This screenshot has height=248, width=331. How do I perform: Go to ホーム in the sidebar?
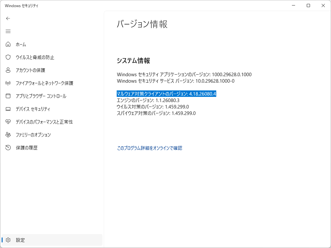52,44
